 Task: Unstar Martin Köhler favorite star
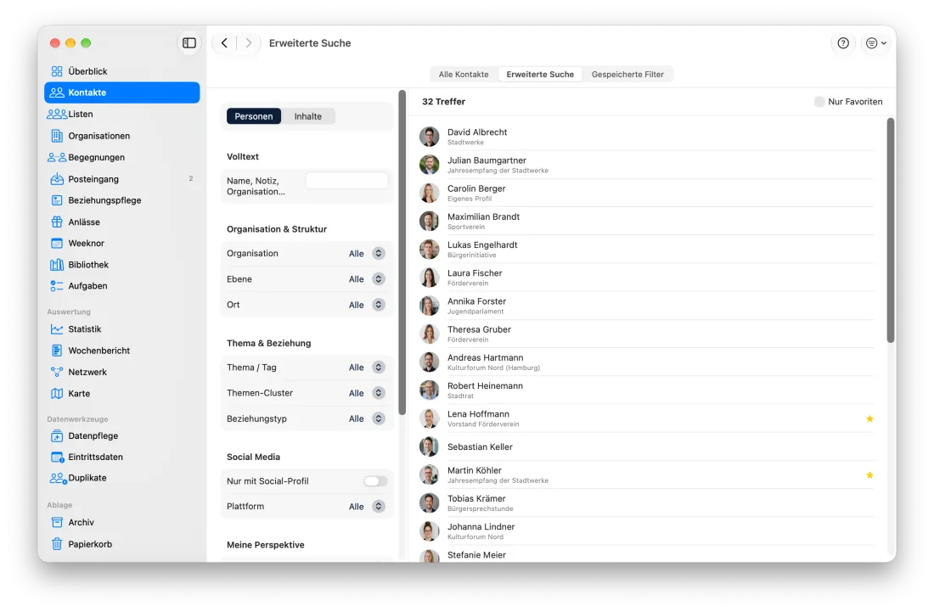click(869, 475)
